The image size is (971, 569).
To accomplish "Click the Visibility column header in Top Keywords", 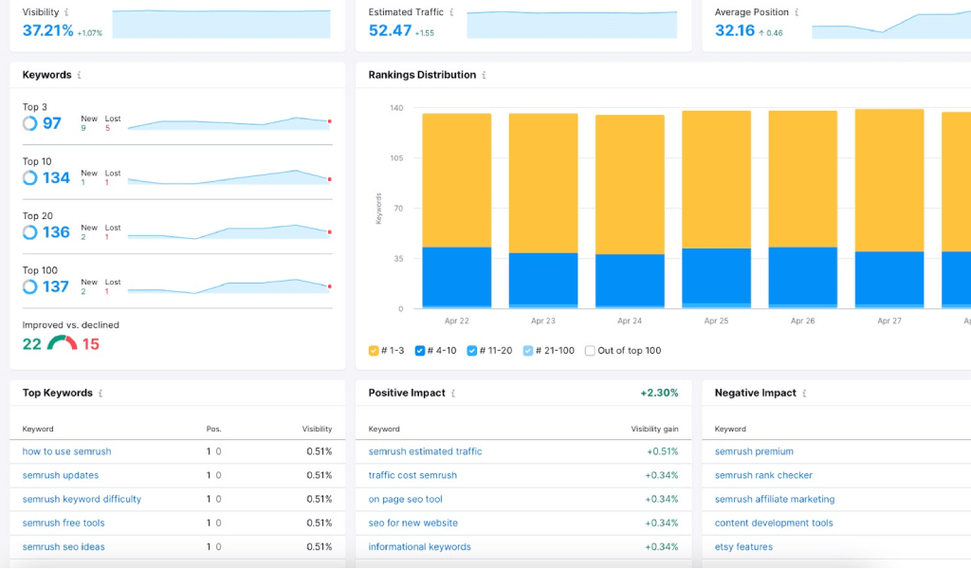I will (x=317, y=429).
